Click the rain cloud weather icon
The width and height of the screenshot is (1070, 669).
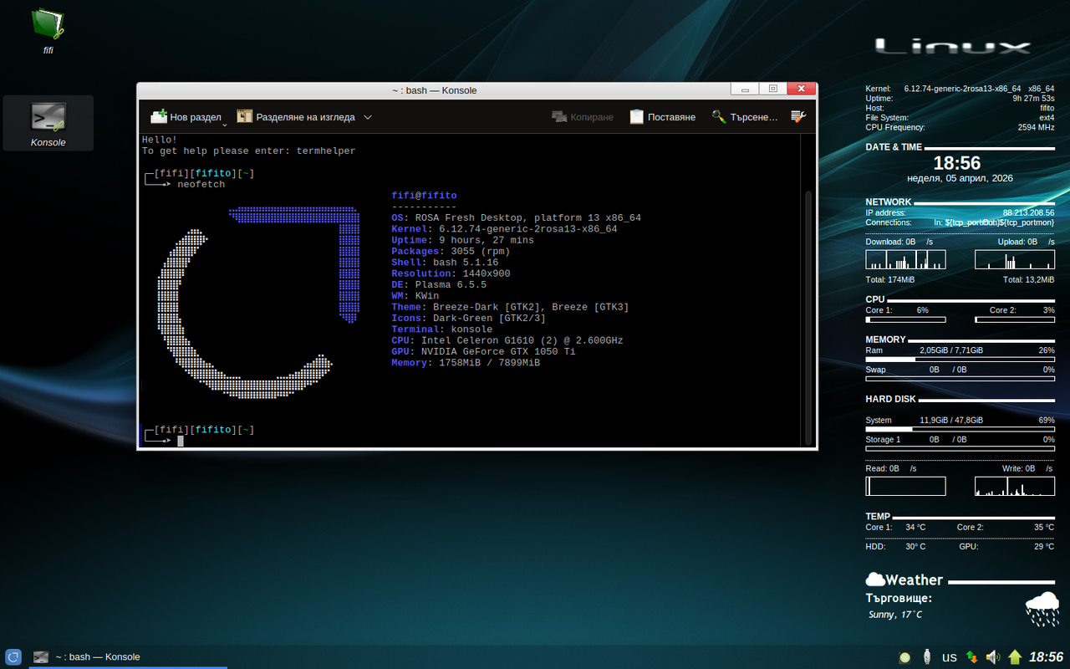1042,609
